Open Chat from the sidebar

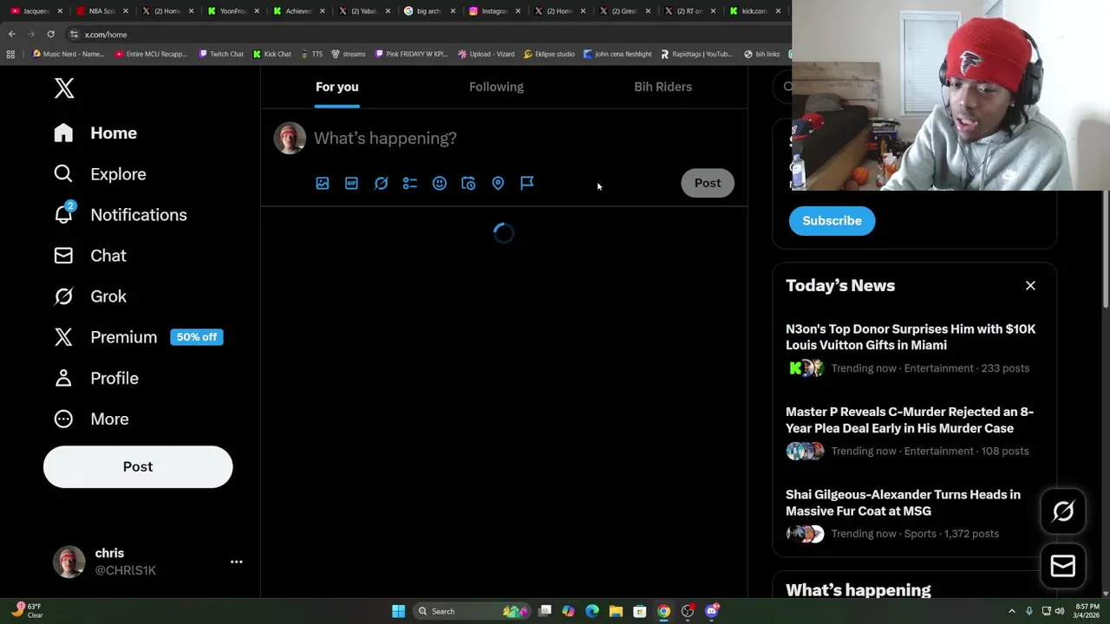click(x=89, y=256)
